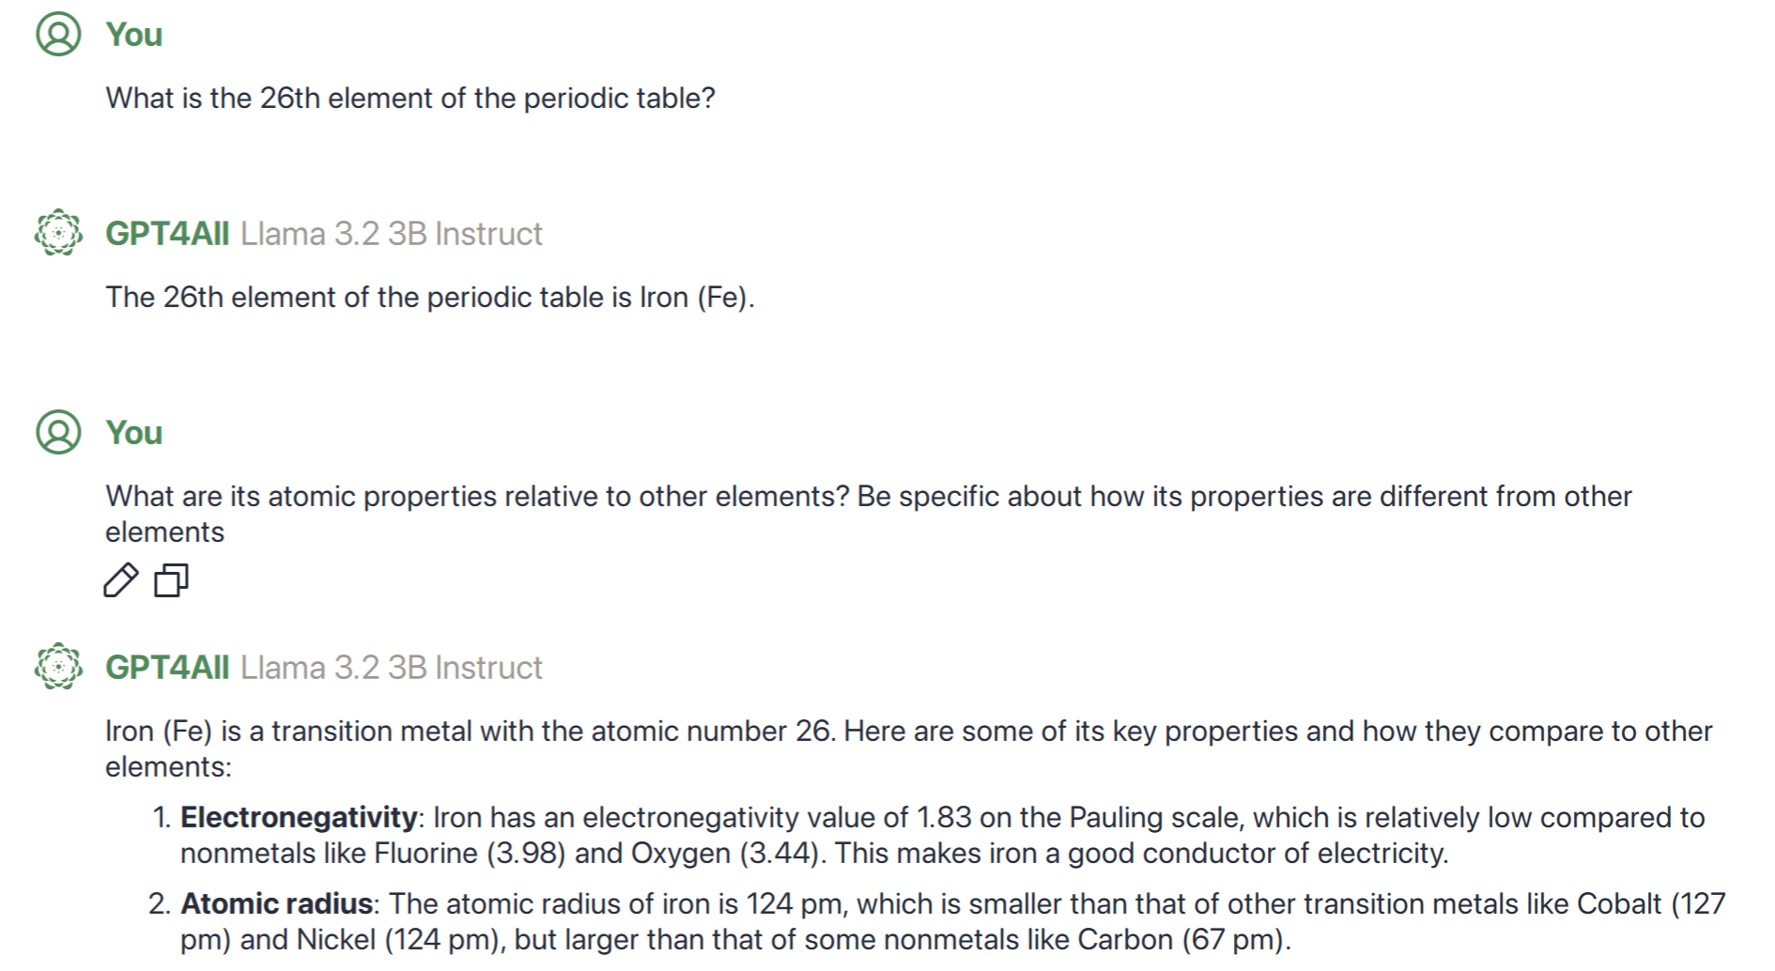Click the user avatar beside the second You

point(58,433)
